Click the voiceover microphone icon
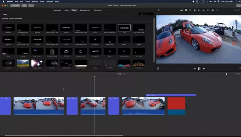This screenshot has height=137, width=241. (158, 69)
